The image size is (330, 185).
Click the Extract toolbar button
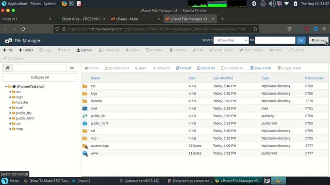pos(296,50)
